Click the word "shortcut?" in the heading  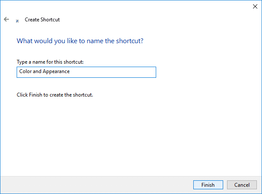[130, 41]
